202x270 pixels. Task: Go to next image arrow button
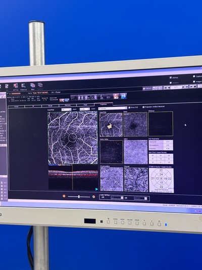[183, 87]
